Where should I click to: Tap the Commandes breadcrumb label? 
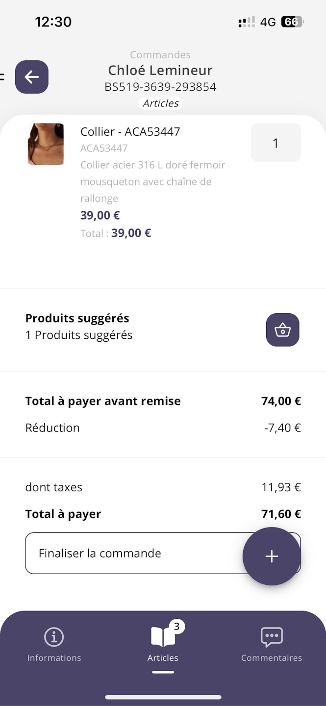(x=160, y=55)
